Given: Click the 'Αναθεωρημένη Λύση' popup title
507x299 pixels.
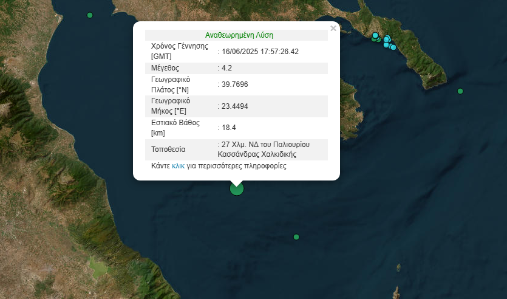Looking at the screenshot, I should (236, 35).
